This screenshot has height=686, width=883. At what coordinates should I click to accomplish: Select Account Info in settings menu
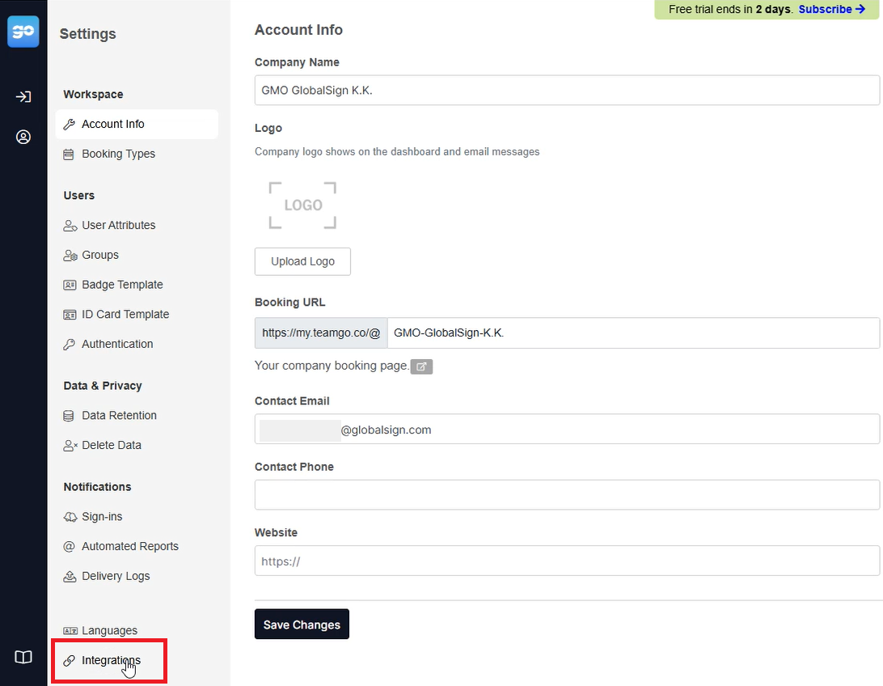tap(137, 124)
